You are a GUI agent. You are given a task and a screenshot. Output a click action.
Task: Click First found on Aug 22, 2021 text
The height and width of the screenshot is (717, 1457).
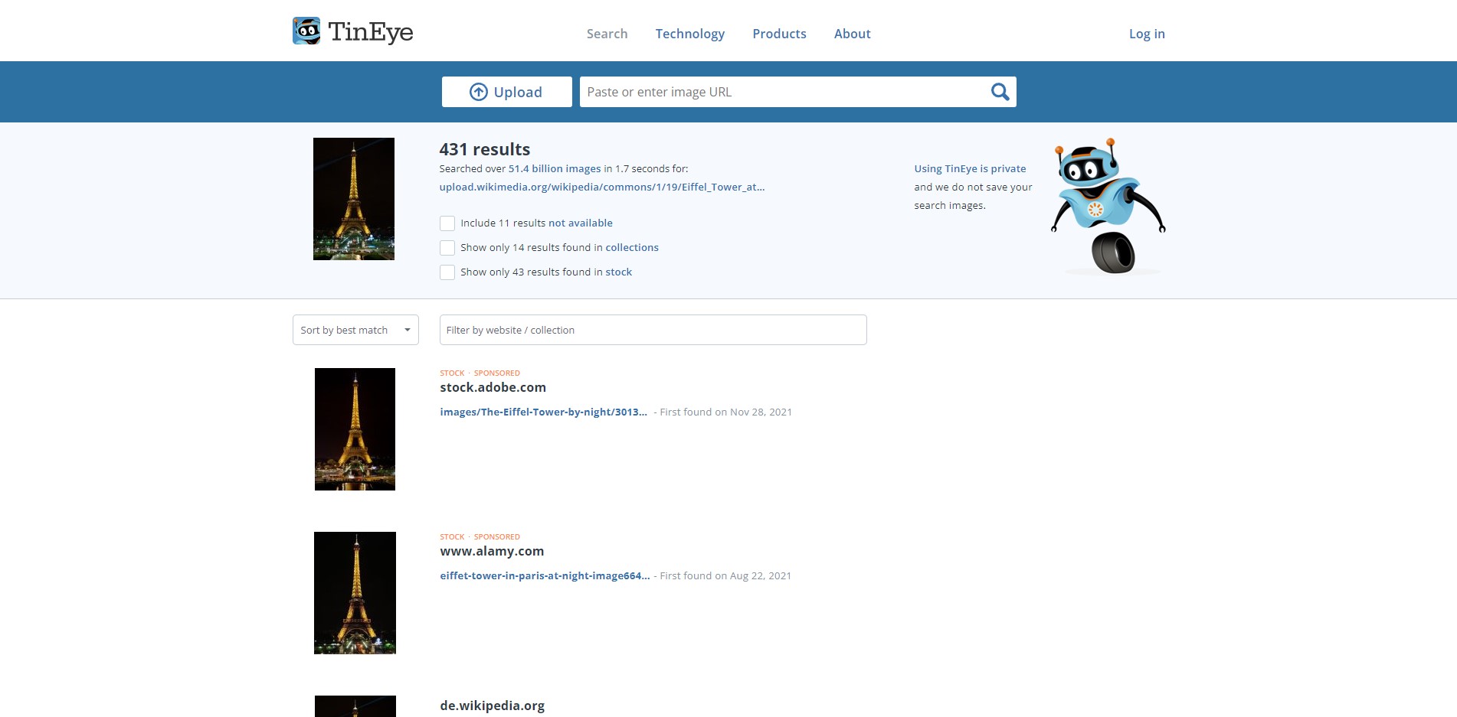(725, 575)
